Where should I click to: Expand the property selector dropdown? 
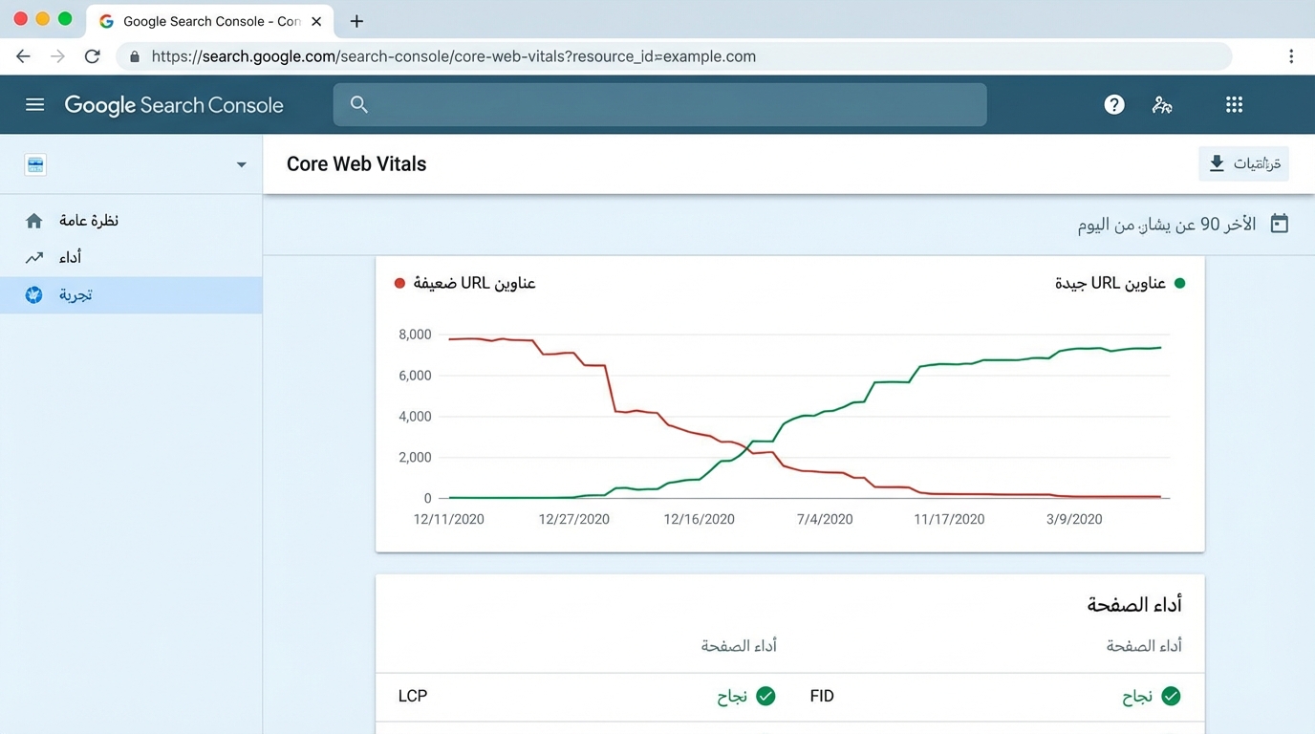coord(241,164)
